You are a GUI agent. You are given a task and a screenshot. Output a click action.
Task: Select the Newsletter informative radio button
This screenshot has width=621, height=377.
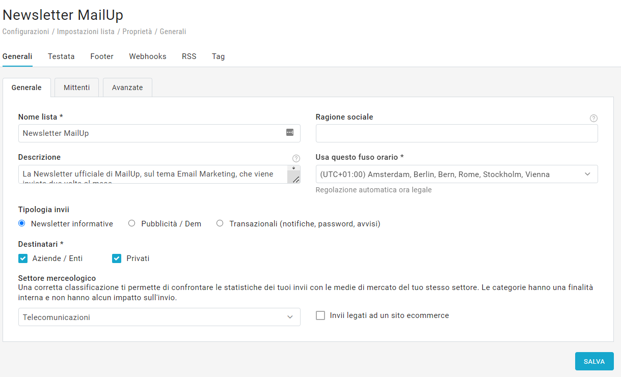pos(22,223)
